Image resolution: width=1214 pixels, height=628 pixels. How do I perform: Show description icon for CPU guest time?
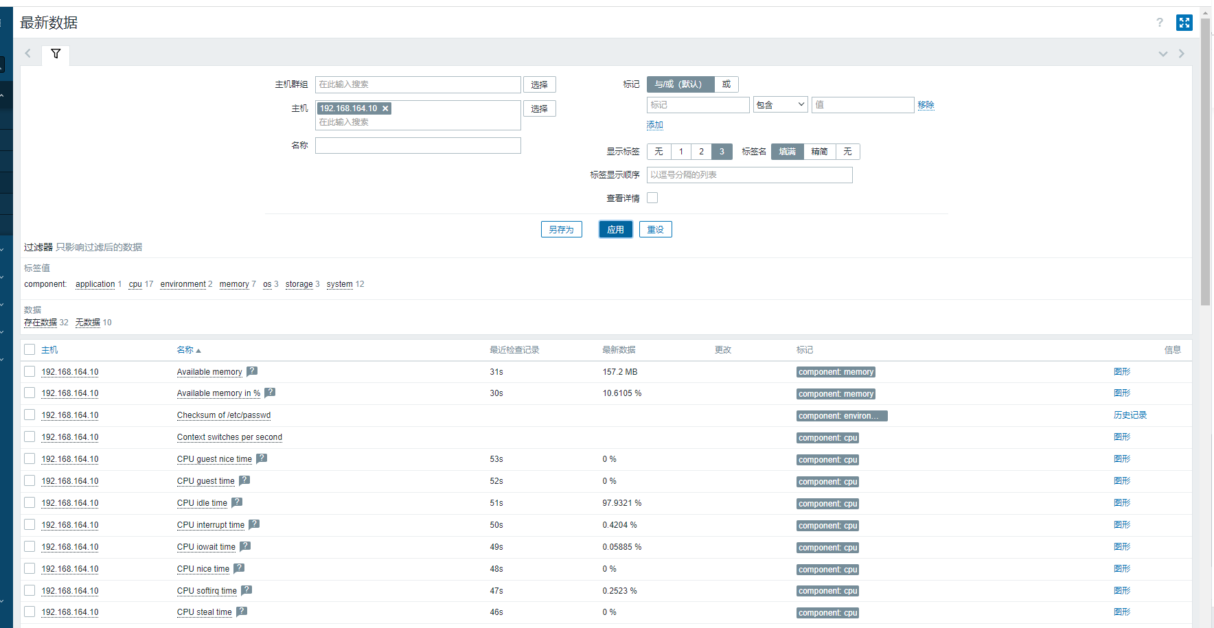click(244, 480)
